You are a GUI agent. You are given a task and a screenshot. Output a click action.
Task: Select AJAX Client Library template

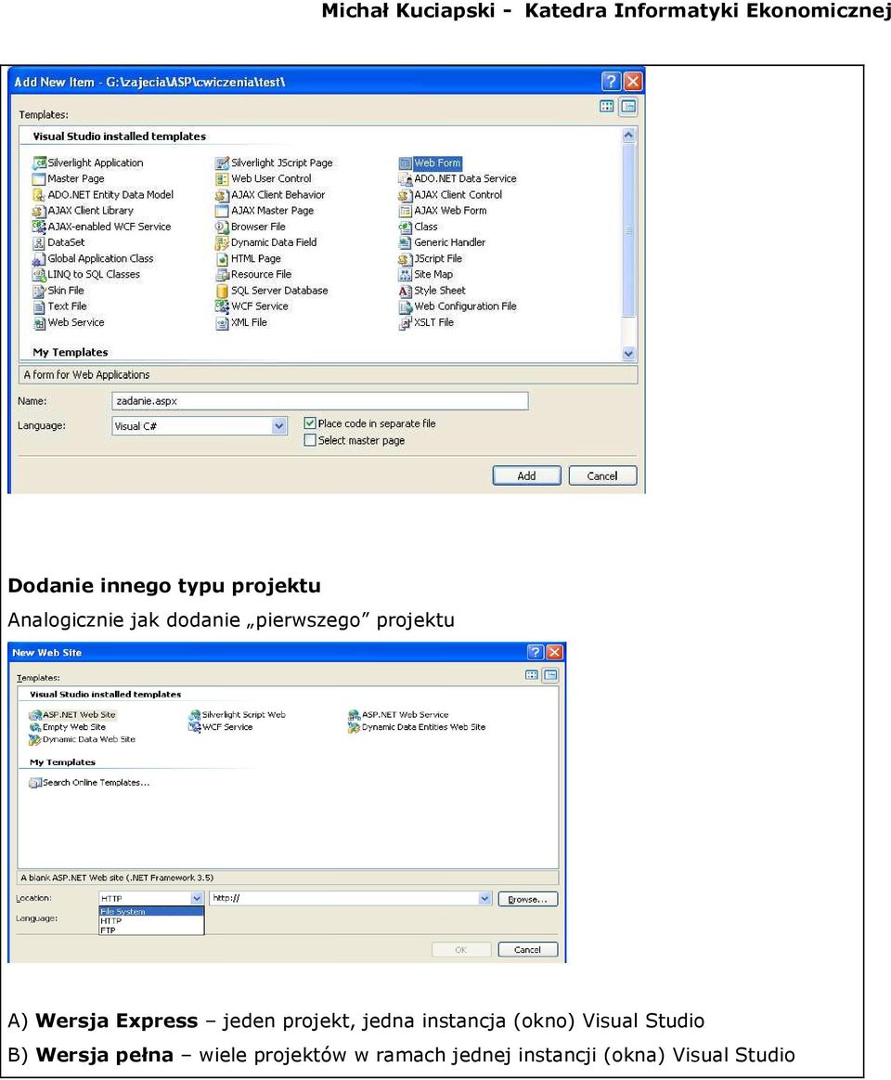[x=83, y=211]
